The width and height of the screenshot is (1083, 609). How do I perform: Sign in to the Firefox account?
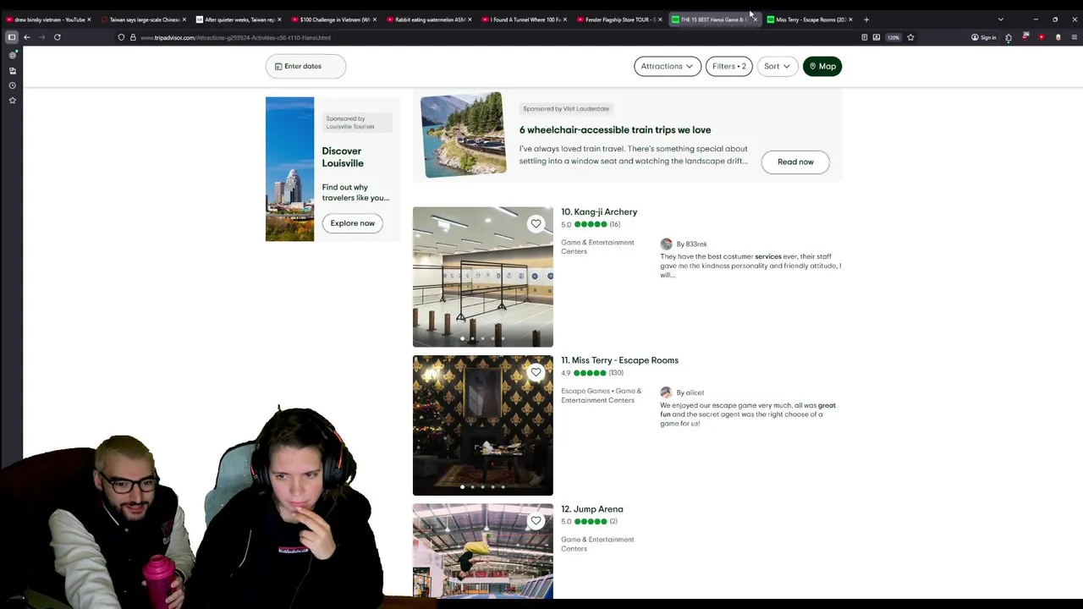click(x=984, y=37)
